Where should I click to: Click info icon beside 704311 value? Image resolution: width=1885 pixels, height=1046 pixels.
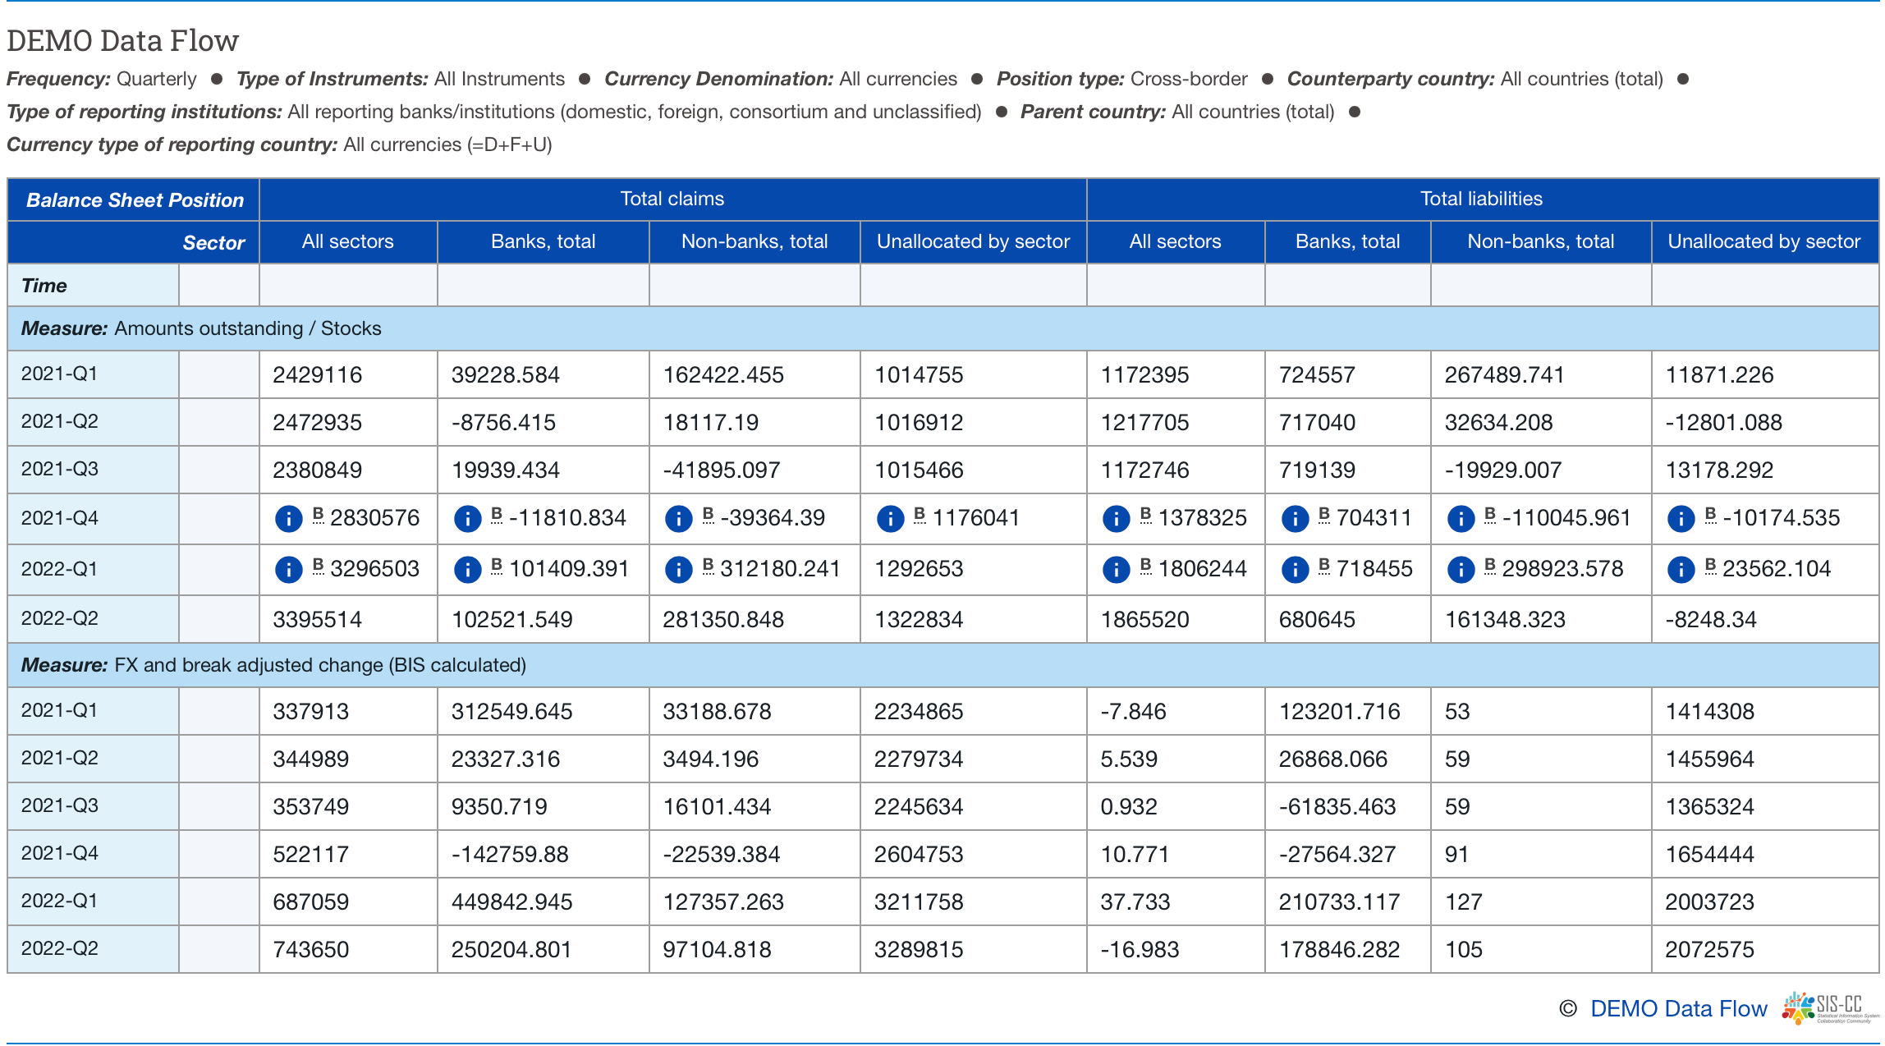coord(1295,519)
